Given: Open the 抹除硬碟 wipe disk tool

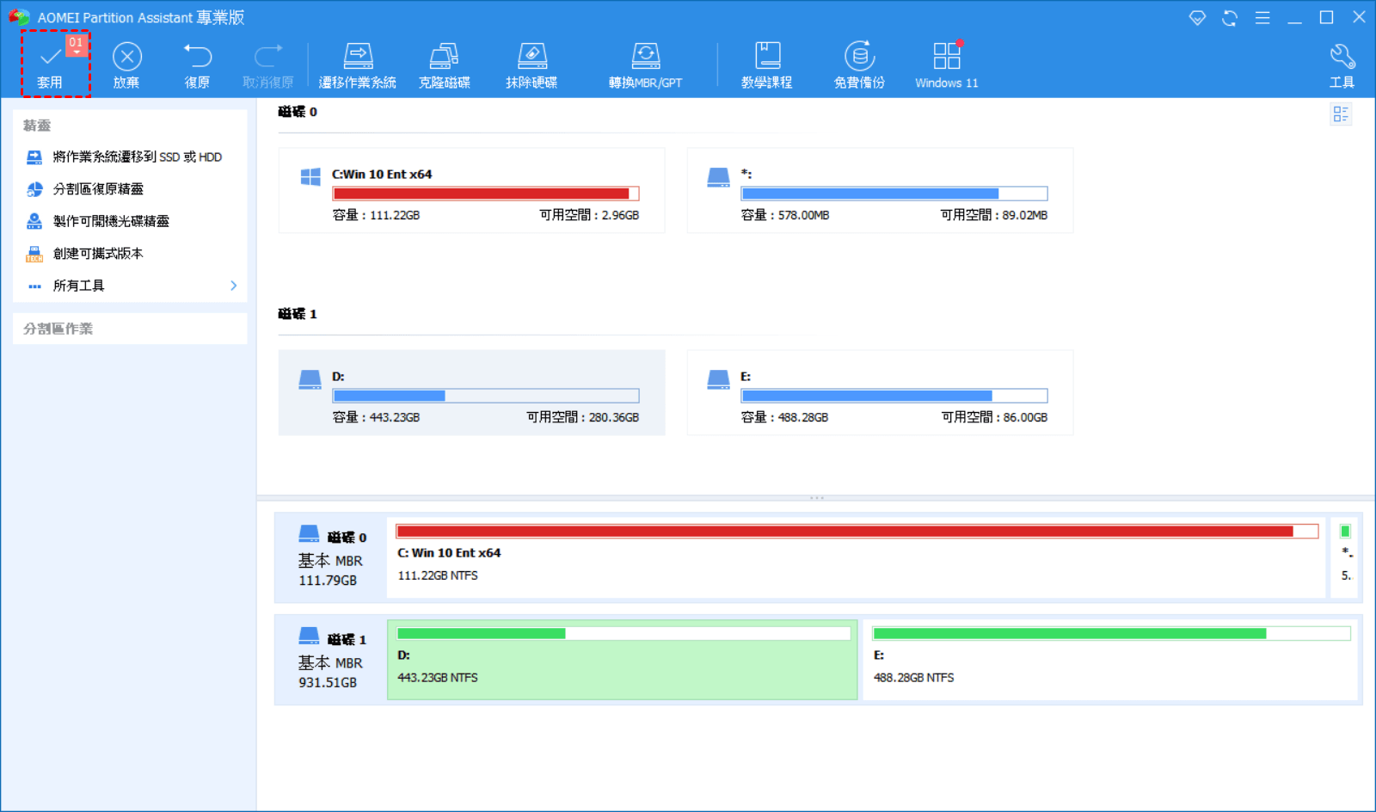Looking at the screenshot, I should [531, 65].
